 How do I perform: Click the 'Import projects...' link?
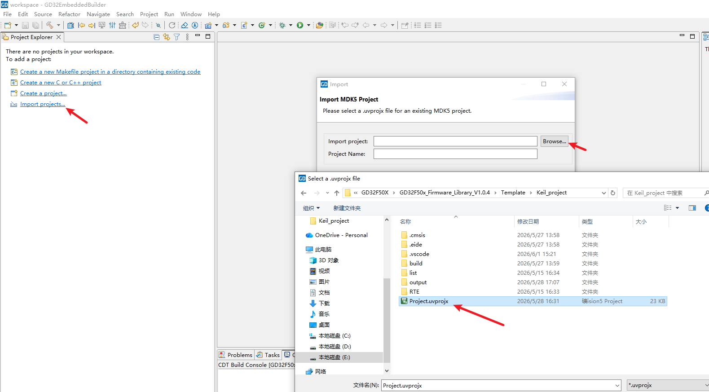[x=43, y=104]
